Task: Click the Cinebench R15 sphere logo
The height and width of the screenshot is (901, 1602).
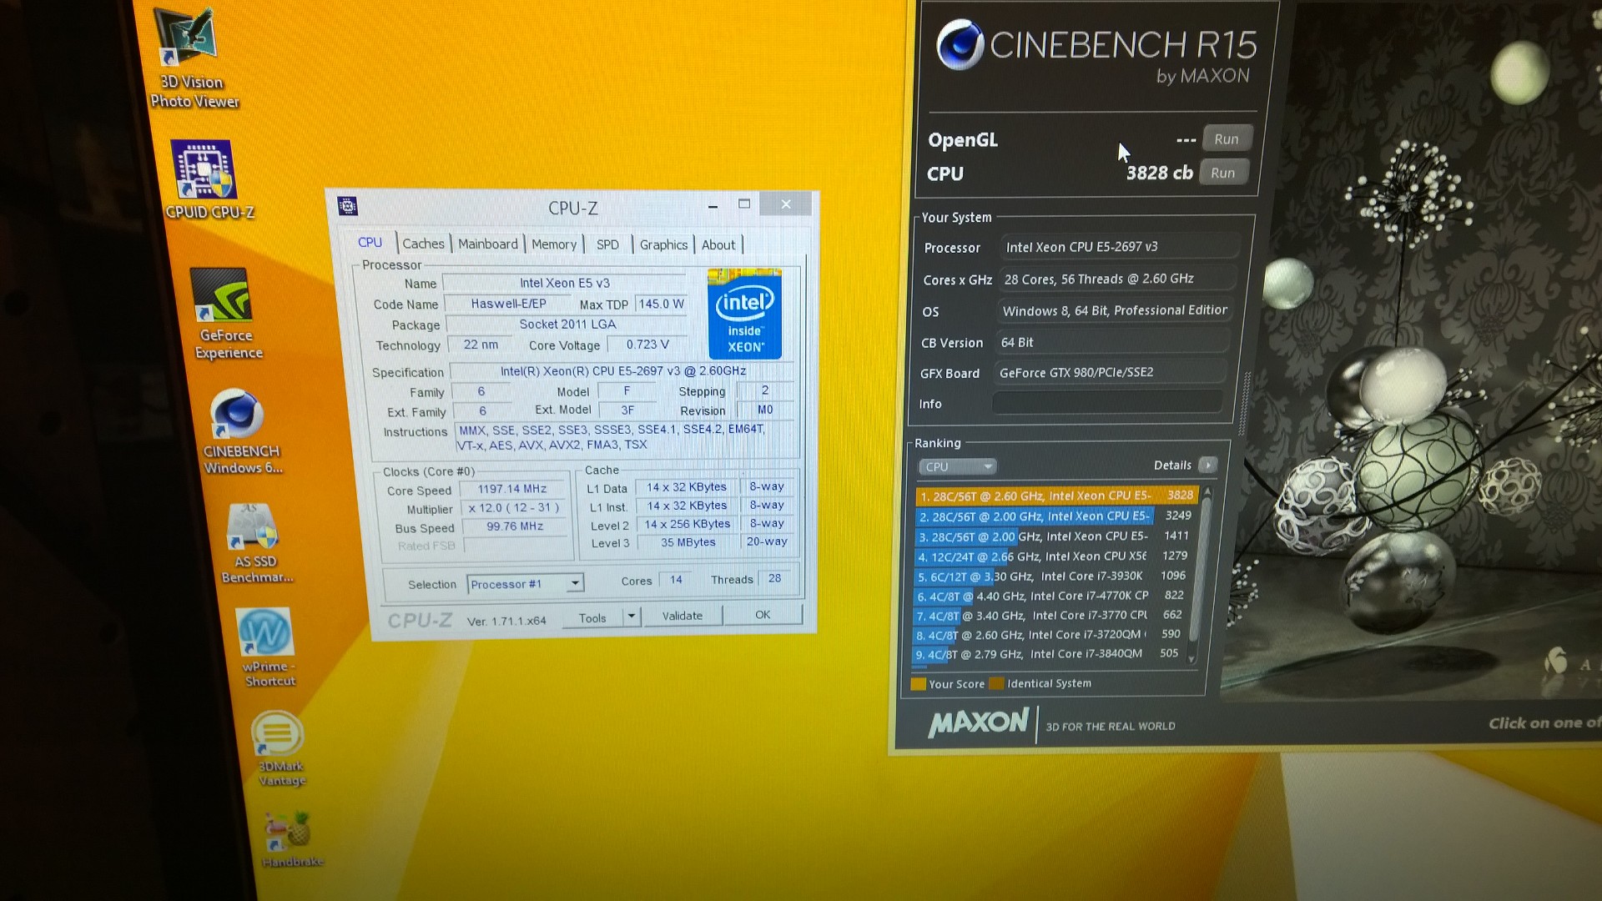Action: point(960,44)
